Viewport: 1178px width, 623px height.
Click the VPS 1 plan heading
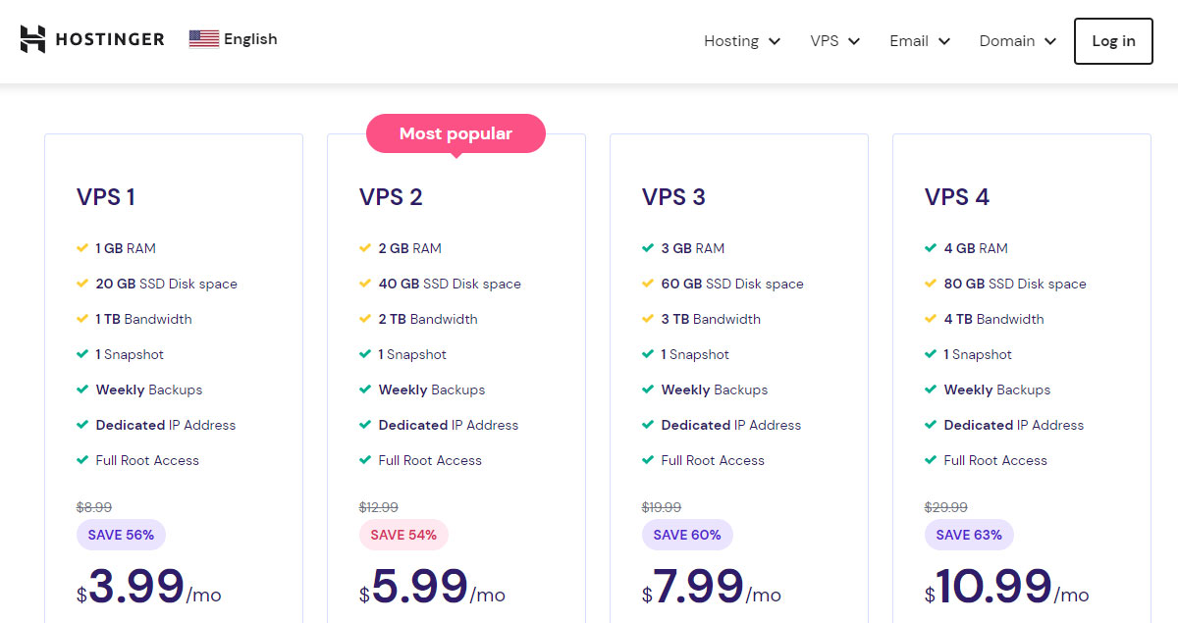click(106, 197)
